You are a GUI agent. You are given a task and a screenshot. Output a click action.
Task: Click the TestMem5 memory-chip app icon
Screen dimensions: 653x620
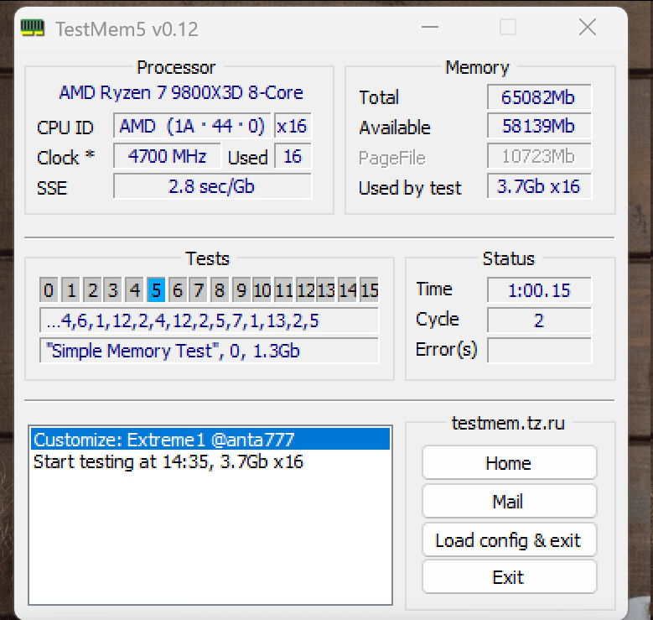pyautogui.click(x=33, y=28)
